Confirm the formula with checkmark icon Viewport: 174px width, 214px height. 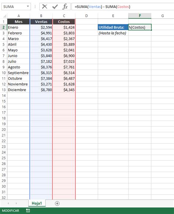(x=55, y=7)
